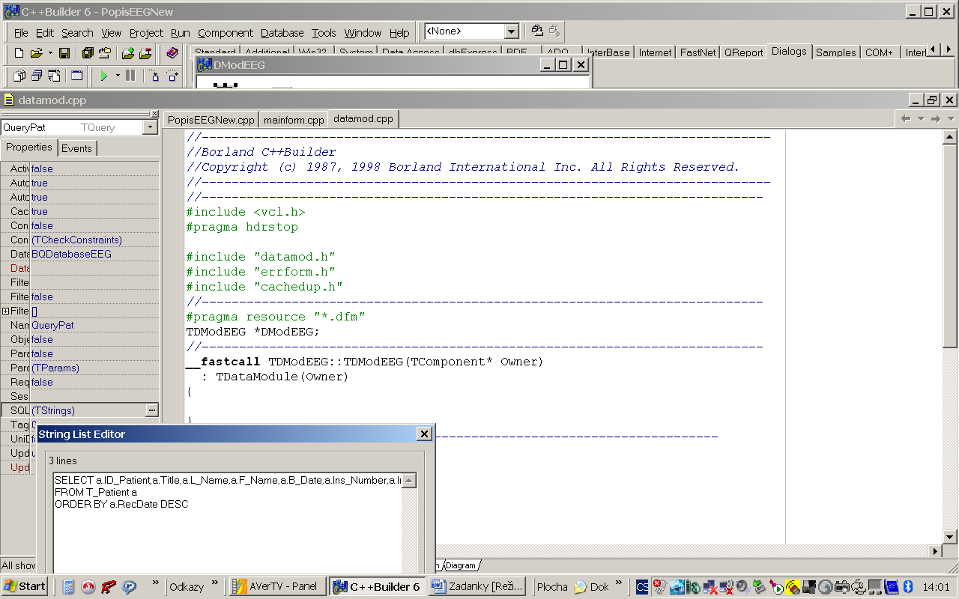This screenshot has width=959, height=599.
Task: Open the QueryPat TQuery component dropdown
Action: pyautogui.click(x=150, y=128)
